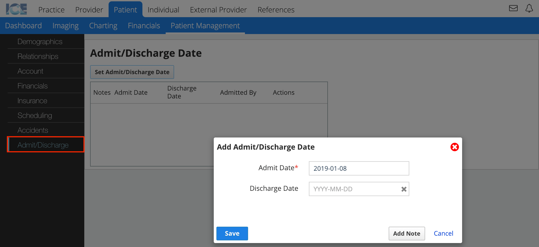Image resolution: width=539 pixels, height=247 pixels.
Task: Click the ICE logo icon
Action: (x=16, y=9)
